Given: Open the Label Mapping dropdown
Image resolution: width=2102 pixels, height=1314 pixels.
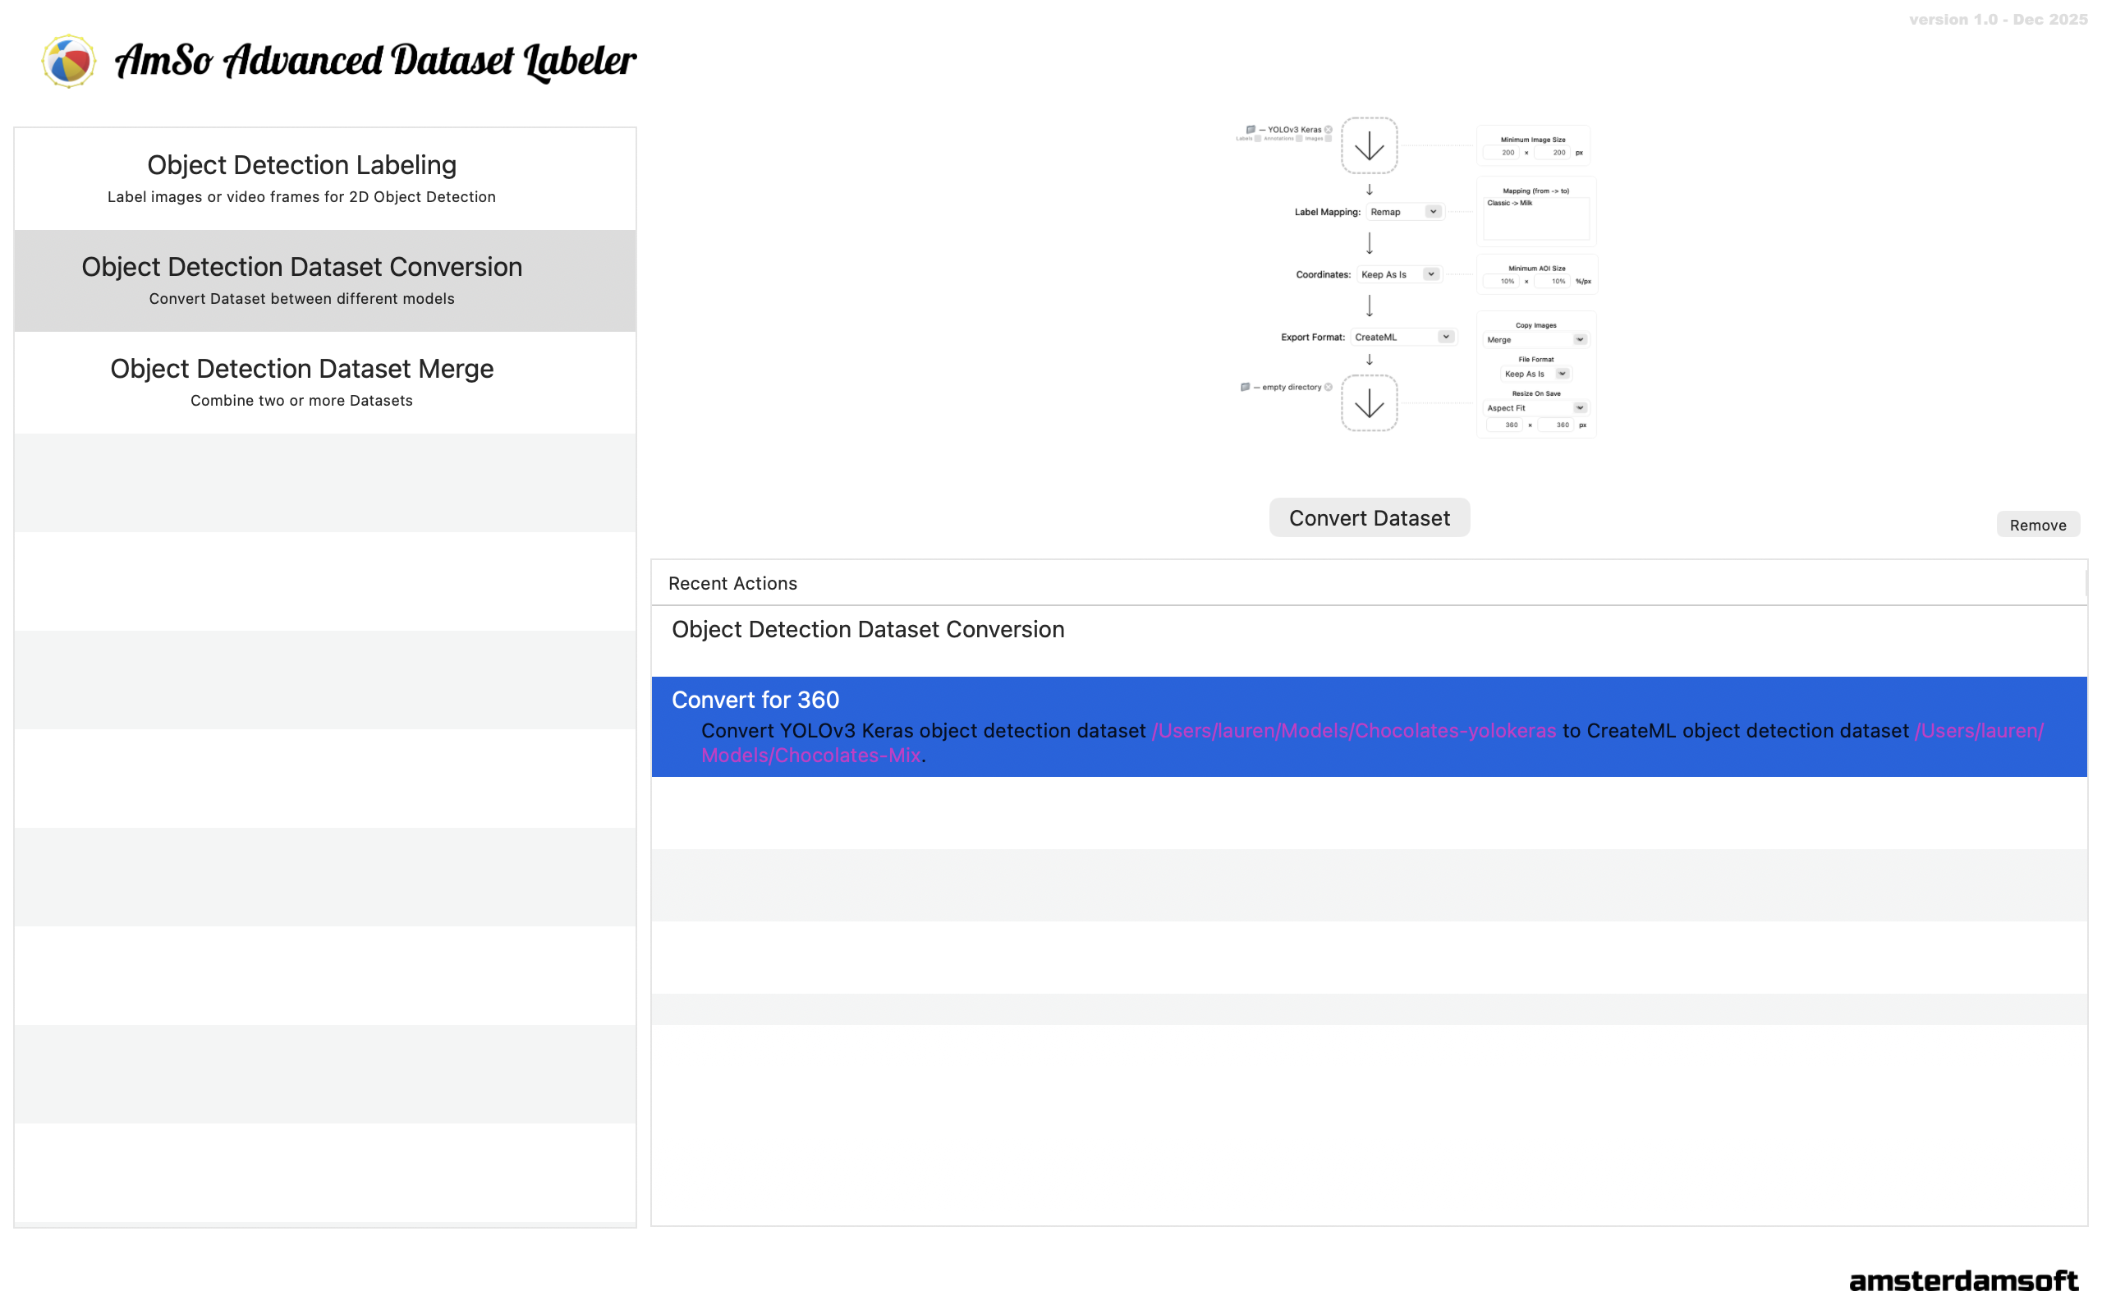Looking at the screenshot, I should pos(1405,212).
